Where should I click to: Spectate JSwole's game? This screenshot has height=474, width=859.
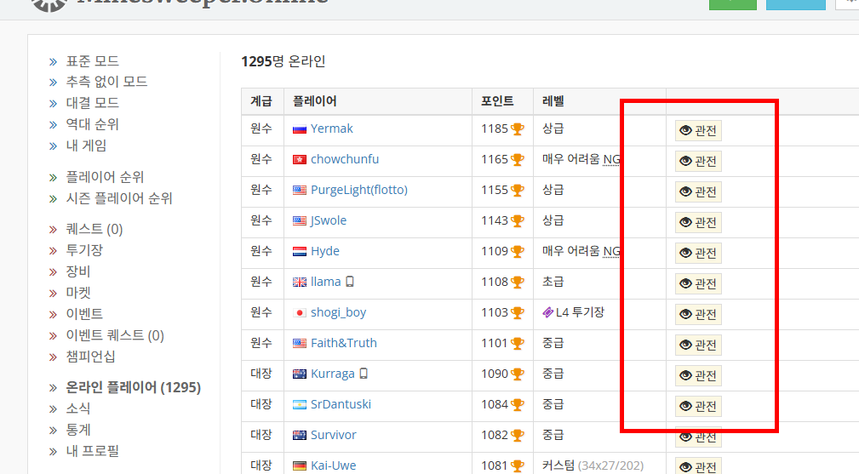698,222
